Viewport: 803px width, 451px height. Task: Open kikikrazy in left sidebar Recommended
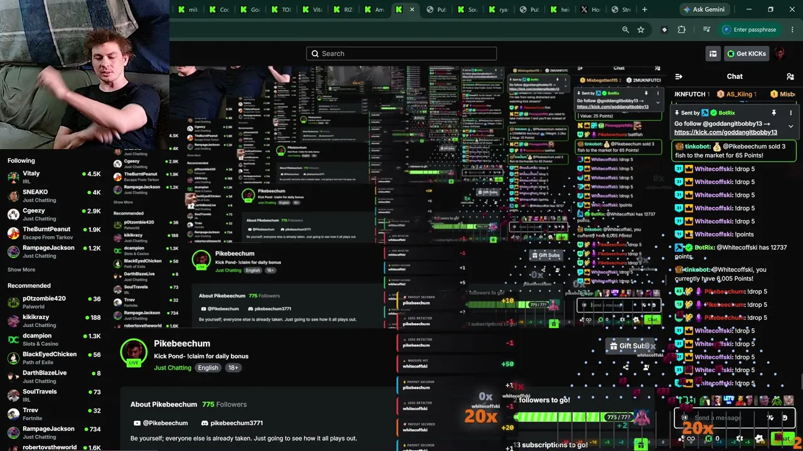coord(53,321)
